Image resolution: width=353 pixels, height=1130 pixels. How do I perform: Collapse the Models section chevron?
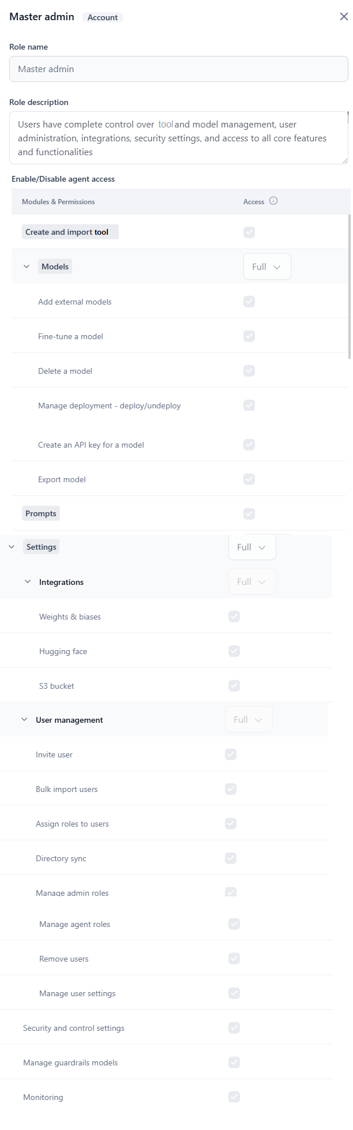click(x=27, y=266)
